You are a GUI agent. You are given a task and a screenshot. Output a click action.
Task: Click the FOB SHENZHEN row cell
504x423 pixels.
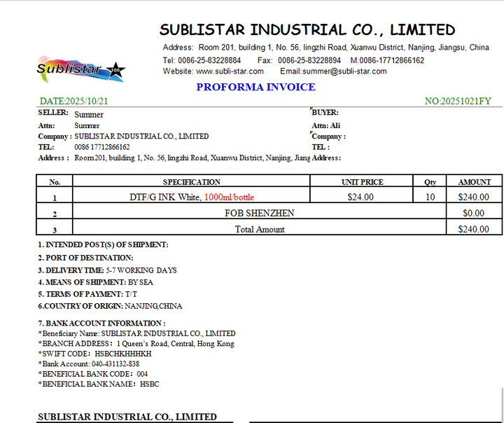(259, 213)
